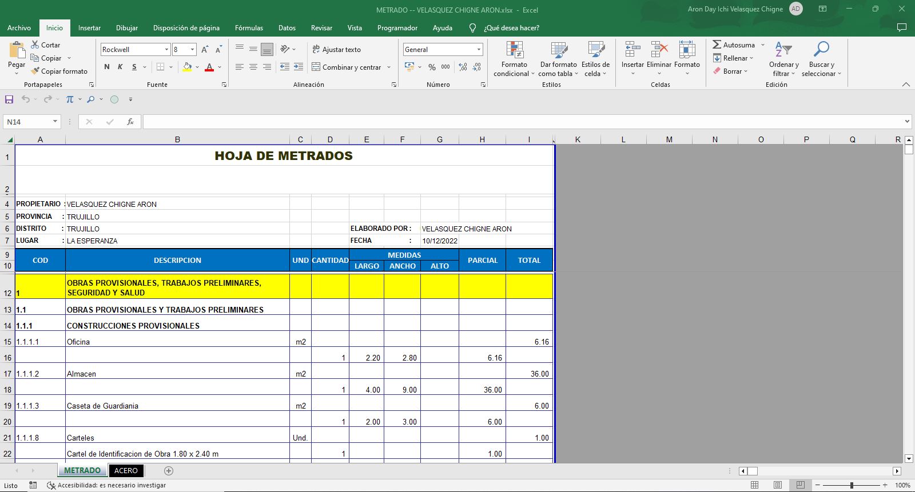This screenshot has height=492, width=915.
Task: Toggle Ajustar texto wrap text
Action: click(336, 50)
